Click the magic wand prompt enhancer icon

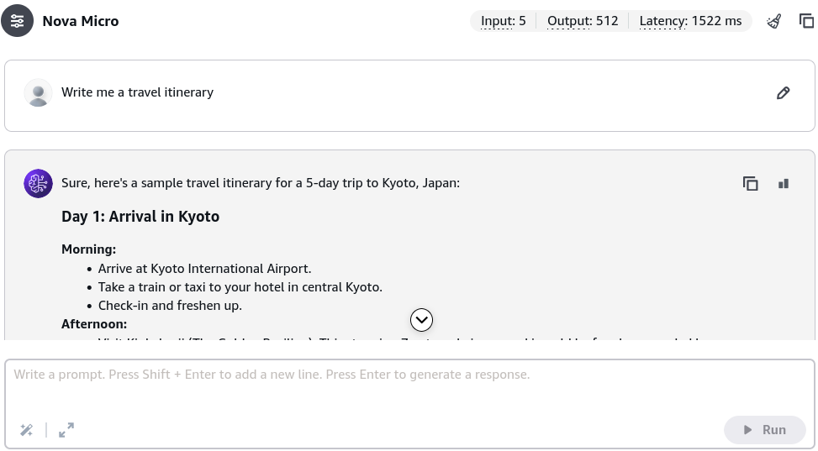click(27, 430)
